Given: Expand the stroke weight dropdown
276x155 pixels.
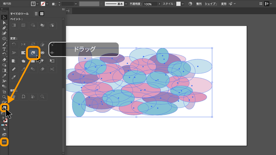Looking at the screenshot, I should click(x=76, y=4).
